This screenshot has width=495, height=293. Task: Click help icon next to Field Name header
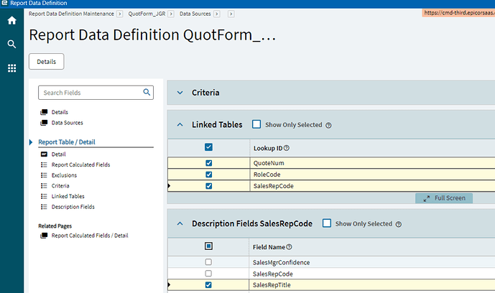point(289,247)
